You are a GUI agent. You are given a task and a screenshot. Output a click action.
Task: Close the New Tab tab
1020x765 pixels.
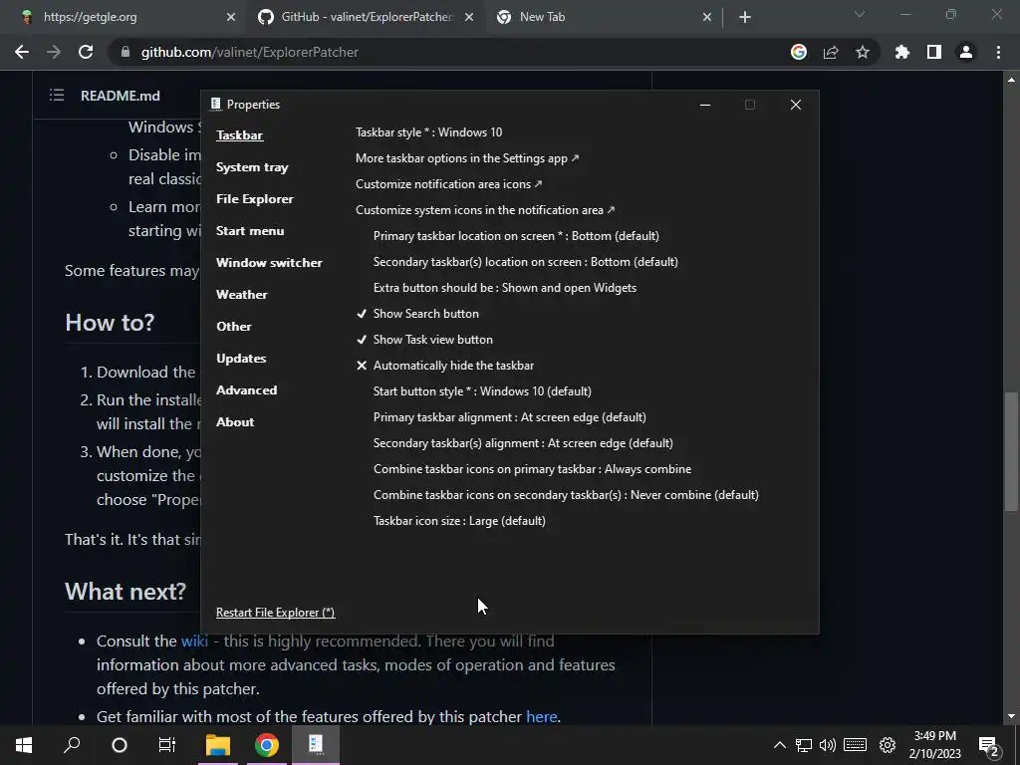(707, 17)
